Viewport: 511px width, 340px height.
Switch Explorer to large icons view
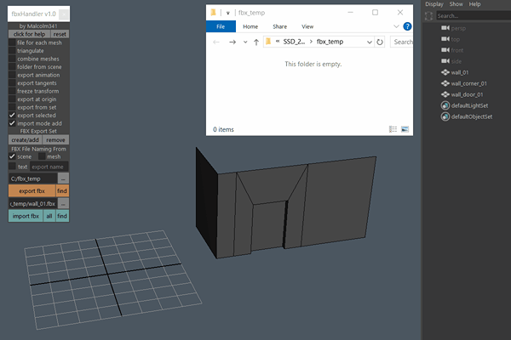[x=405, y=129]
